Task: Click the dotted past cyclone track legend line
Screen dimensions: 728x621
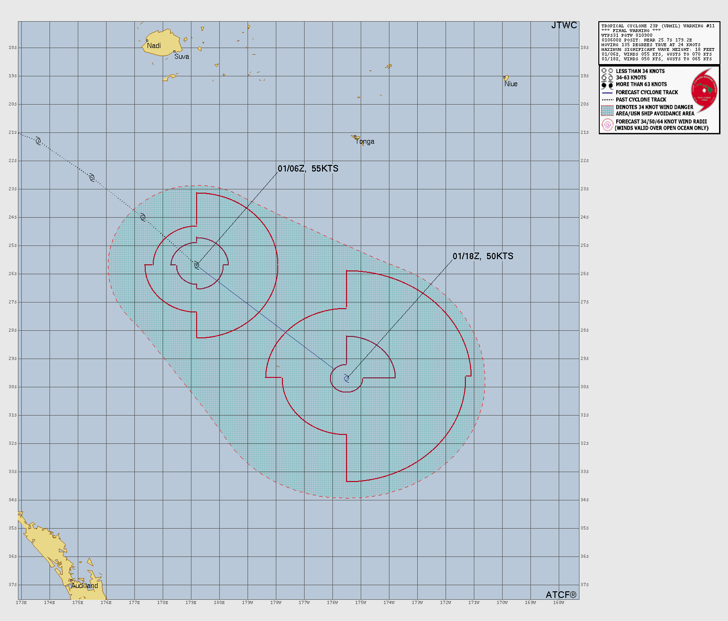Action: [x=607, y=100]
